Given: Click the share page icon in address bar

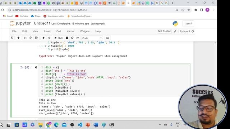Looking at the screenshot, I should pos(183,10).
